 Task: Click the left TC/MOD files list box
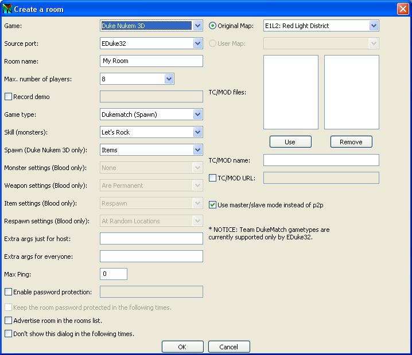tap(291, 92)
